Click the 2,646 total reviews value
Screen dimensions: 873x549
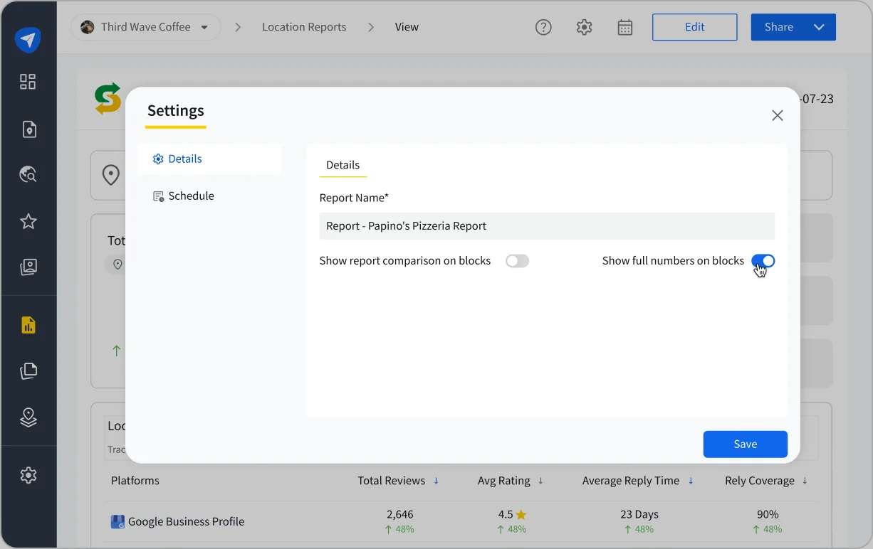[400, 514]
